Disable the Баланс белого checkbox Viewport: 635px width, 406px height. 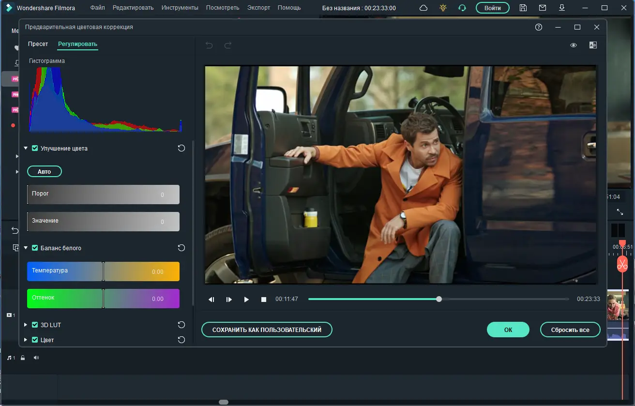pos(35,248)
